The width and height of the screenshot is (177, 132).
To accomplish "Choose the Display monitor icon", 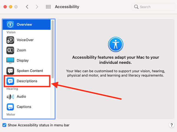I will 10,60.
